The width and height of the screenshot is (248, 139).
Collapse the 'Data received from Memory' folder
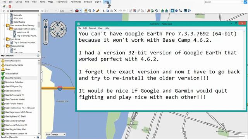point(5,25)
